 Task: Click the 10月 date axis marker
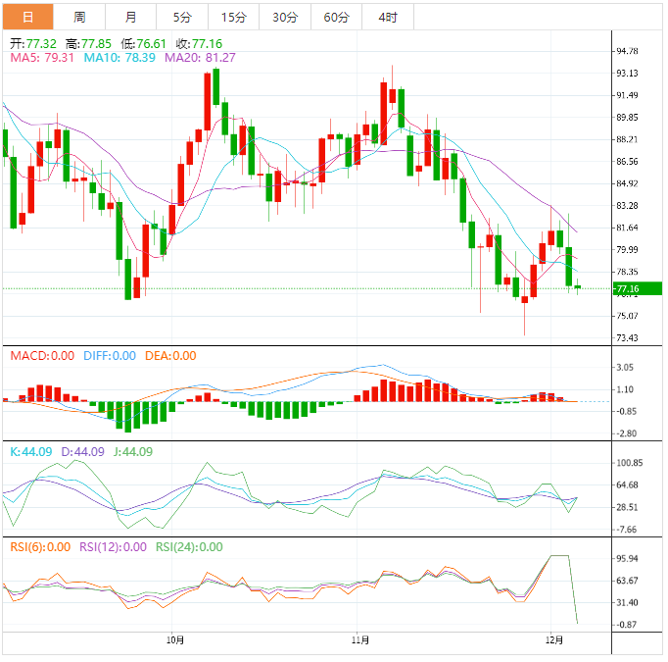point(175,640)
